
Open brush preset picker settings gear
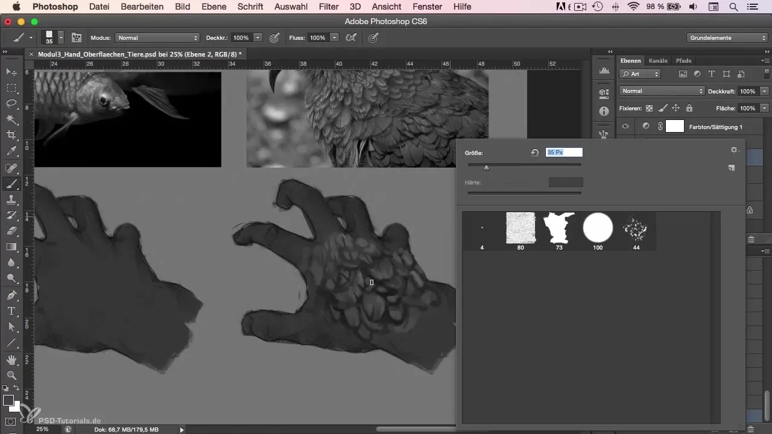(x=734, y=149)
